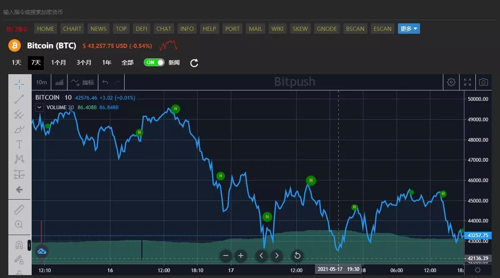Select the 全部 time range
The height and width of the screenshot is (278, 500).
point(127,63)
